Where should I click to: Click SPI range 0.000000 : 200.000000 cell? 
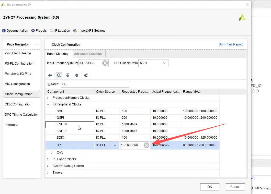pos(200,145)
